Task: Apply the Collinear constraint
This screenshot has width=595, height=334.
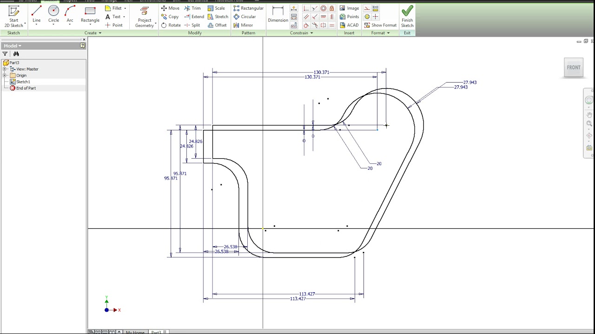Action: (x=315, y=8)
